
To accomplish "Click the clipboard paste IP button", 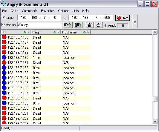I will [x=78, y=25].
